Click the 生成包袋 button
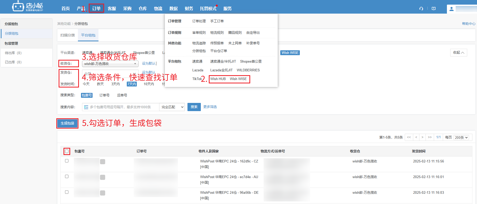Viewport: 477px width, 204px height. click(x=67, y=123)
